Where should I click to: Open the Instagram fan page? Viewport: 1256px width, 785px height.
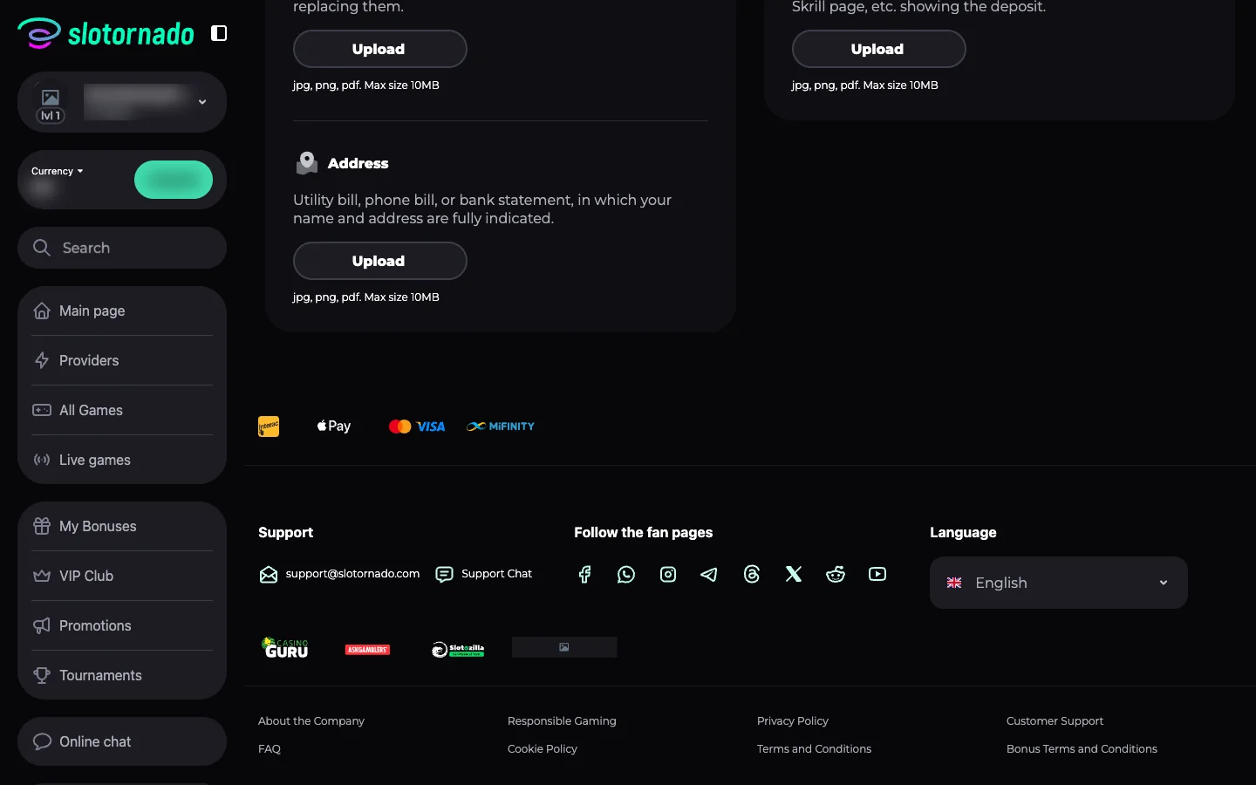coord(667,574)
